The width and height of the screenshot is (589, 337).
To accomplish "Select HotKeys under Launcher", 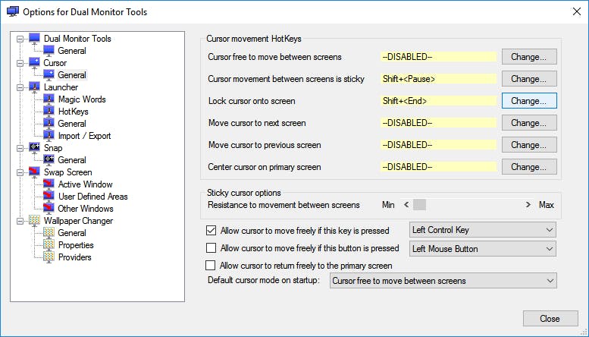I will 73,111.
